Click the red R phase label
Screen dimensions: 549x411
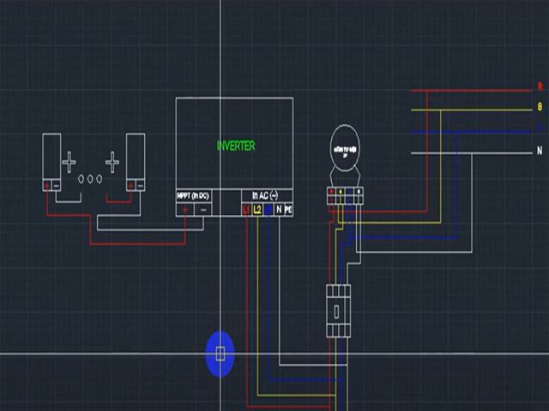click(540, 86)
